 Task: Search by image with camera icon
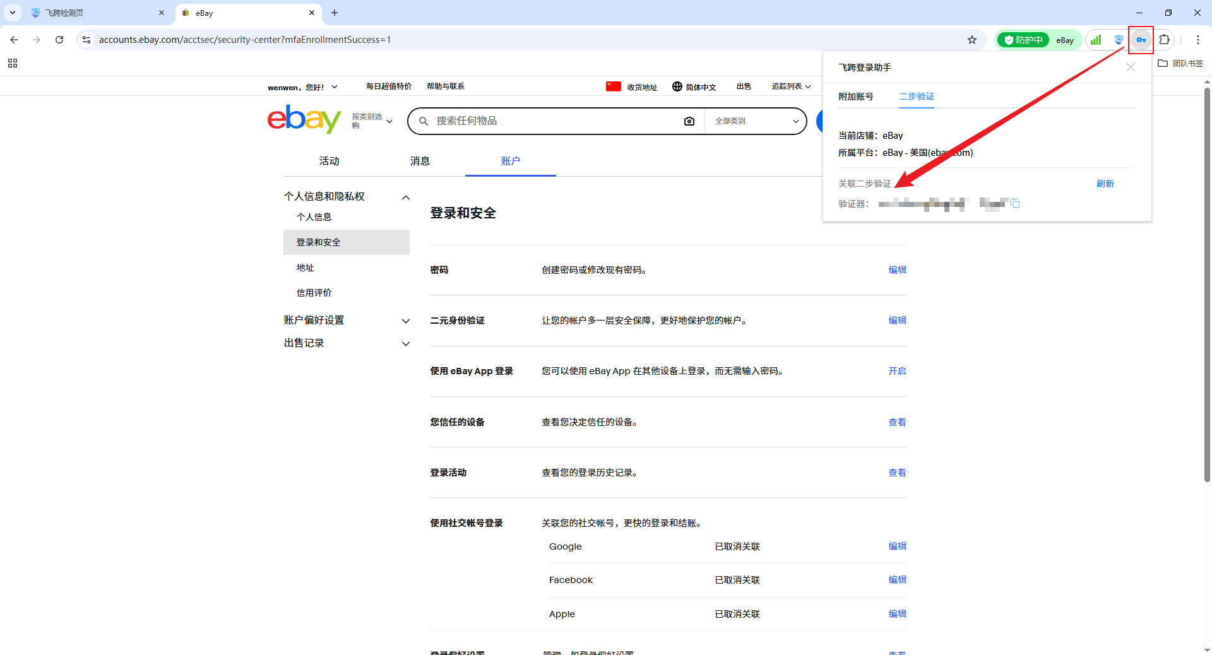click(689, 121)
